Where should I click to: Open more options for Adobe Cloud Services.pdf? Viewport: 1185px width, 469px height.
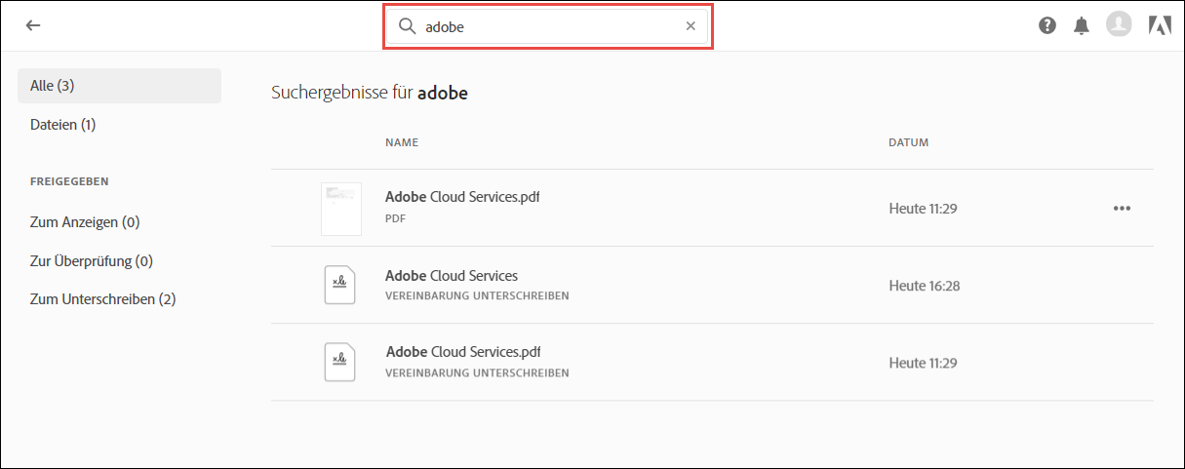coord(1122,208)
